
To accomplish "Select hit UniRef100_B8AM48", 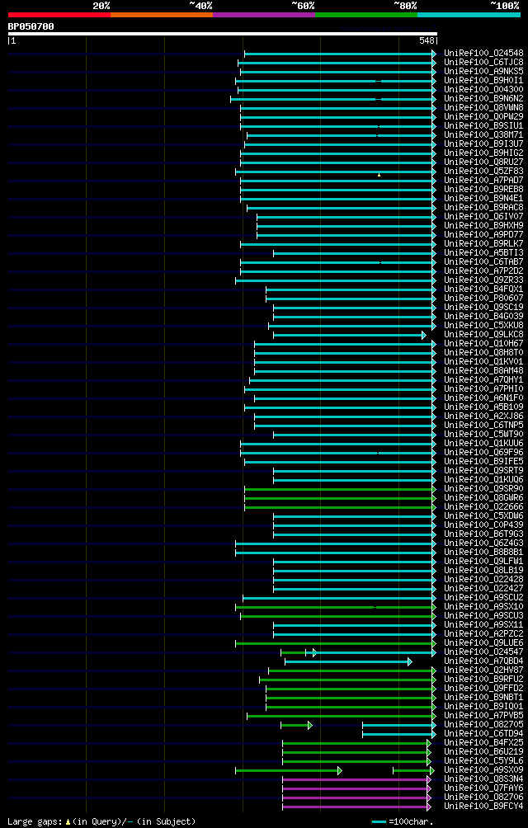I will click(483, 370).
